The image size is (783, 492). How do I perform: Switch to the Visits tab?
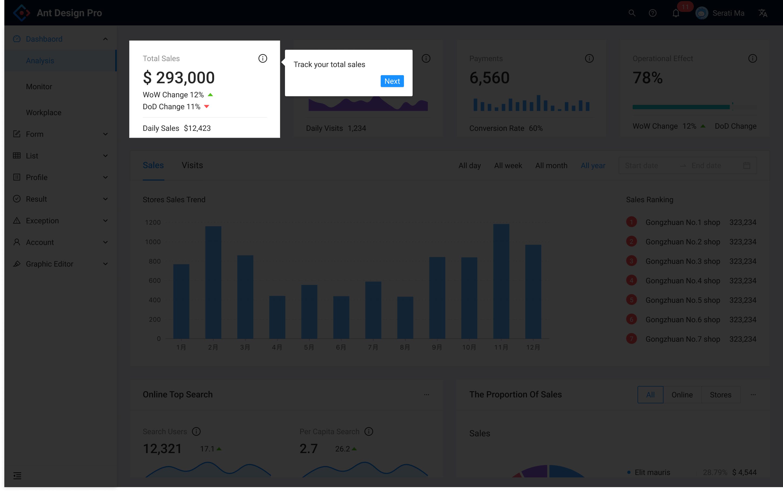(x=192, y=165)
